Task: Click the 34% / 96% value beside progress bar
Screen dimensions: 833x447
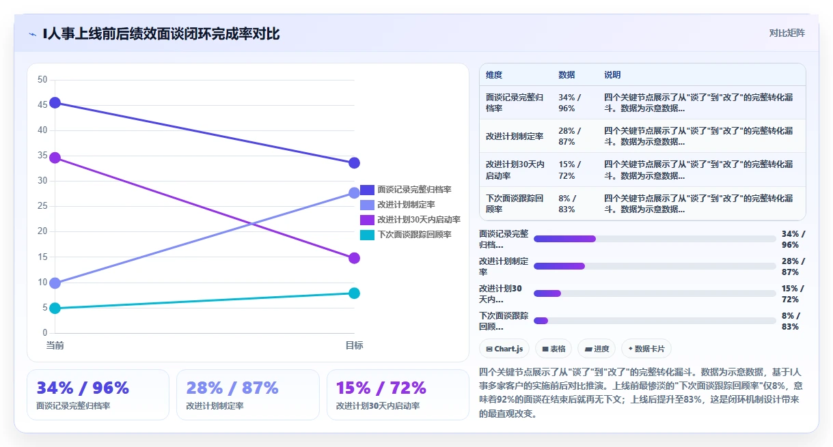Action: click(793, 239)
